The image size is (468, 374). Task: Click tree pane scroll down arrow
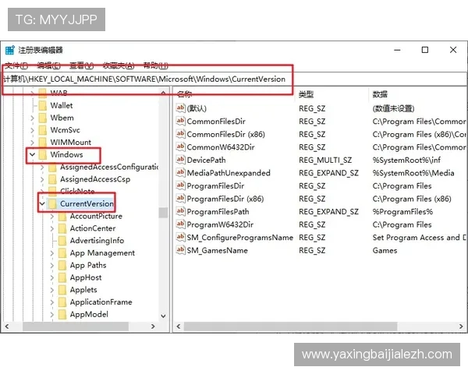tap(163, 316)
